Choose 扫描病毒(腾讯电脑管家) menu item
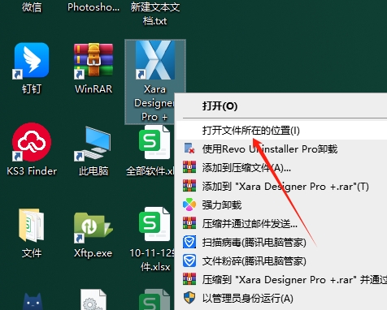 [281, 243]
